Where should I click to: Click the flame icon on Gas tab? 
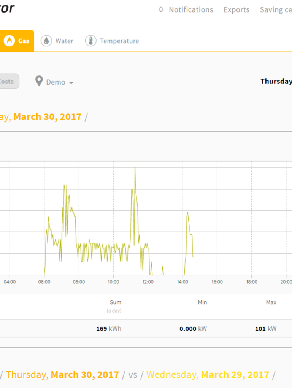10,41
